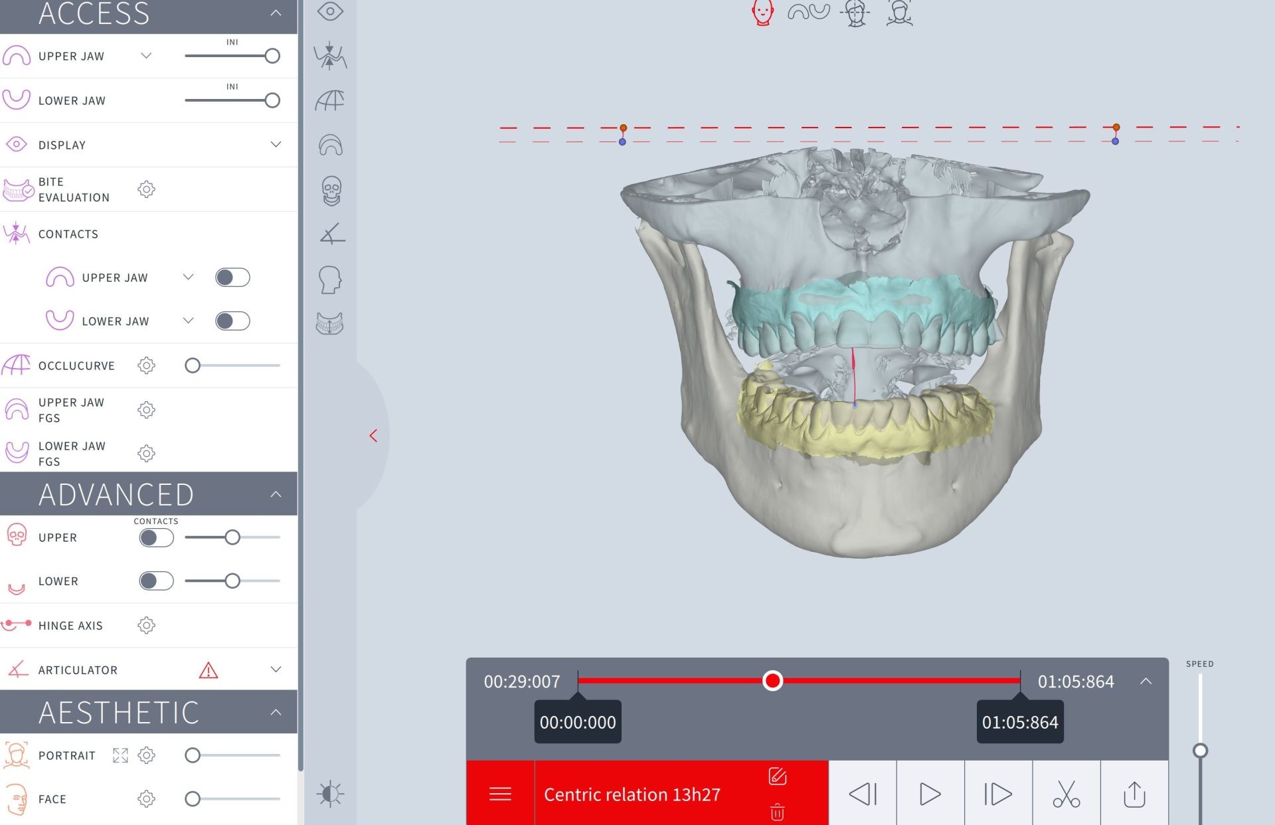Select the red face view icon at top
This screenshot has width=1275, height=825.
(762, 12)
